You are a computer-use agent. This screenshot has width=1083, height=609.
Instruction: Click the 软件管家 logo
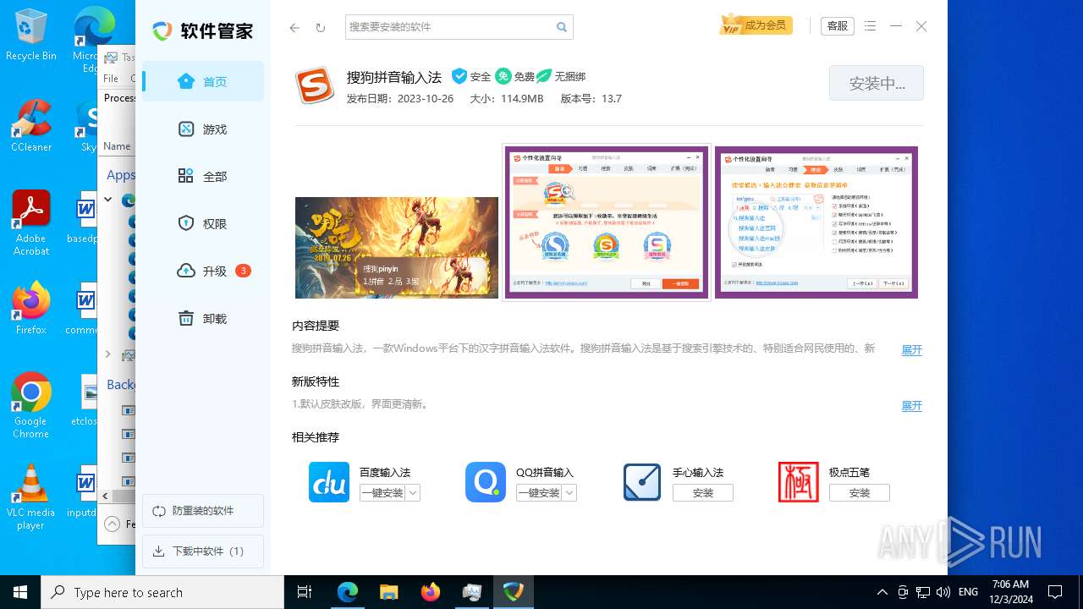pos(203,31)
